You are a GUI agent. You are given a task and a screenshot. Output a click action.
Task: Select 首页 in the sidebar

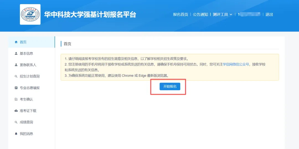tap(32, 42)
